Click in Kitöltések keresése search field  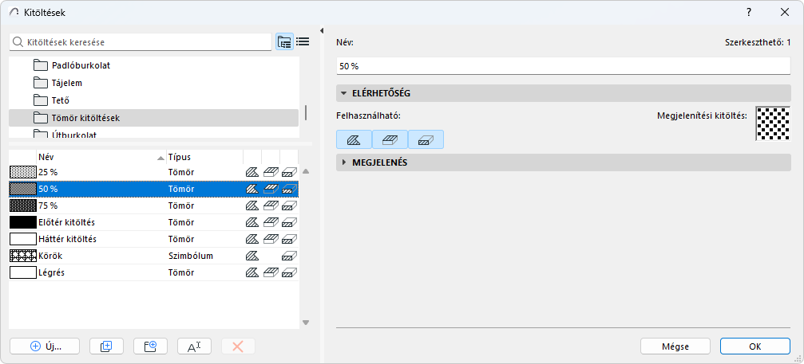click(x=141, y=42)
